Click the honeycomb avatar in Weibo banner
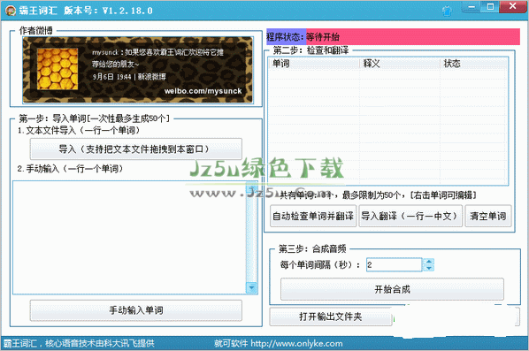 click(x=57, y=69)
